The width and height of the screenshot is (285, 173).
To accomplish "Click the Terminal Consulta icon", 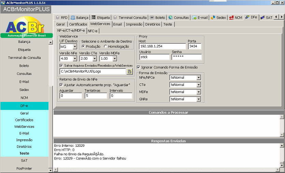I will [115, 17].
